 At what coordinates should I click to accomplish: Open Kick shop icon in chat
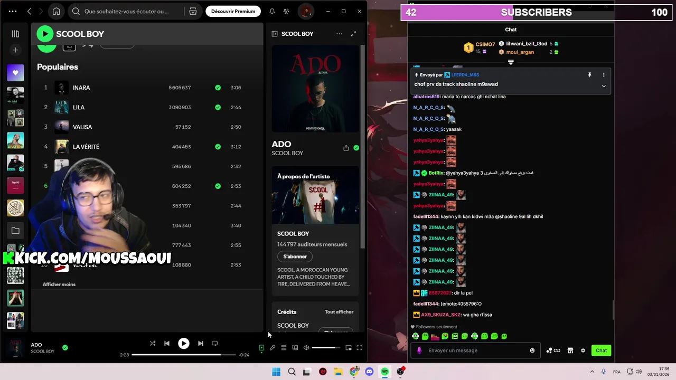tap(570, 350)
